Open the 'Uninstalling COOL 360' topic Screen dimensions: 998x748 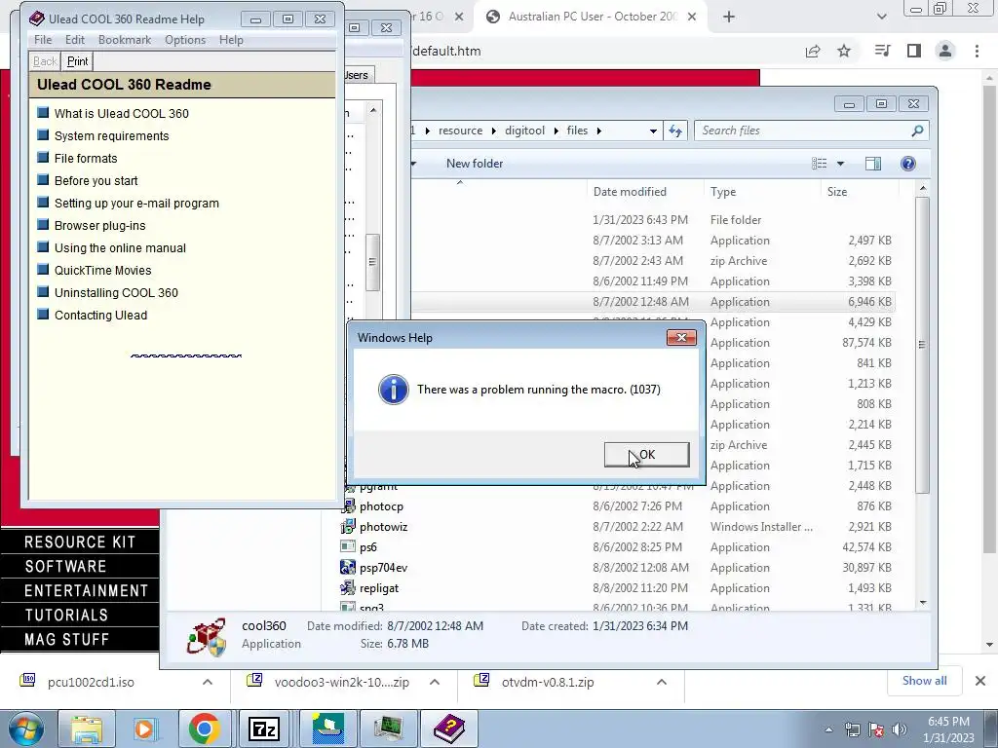click(x=117, y=292)
